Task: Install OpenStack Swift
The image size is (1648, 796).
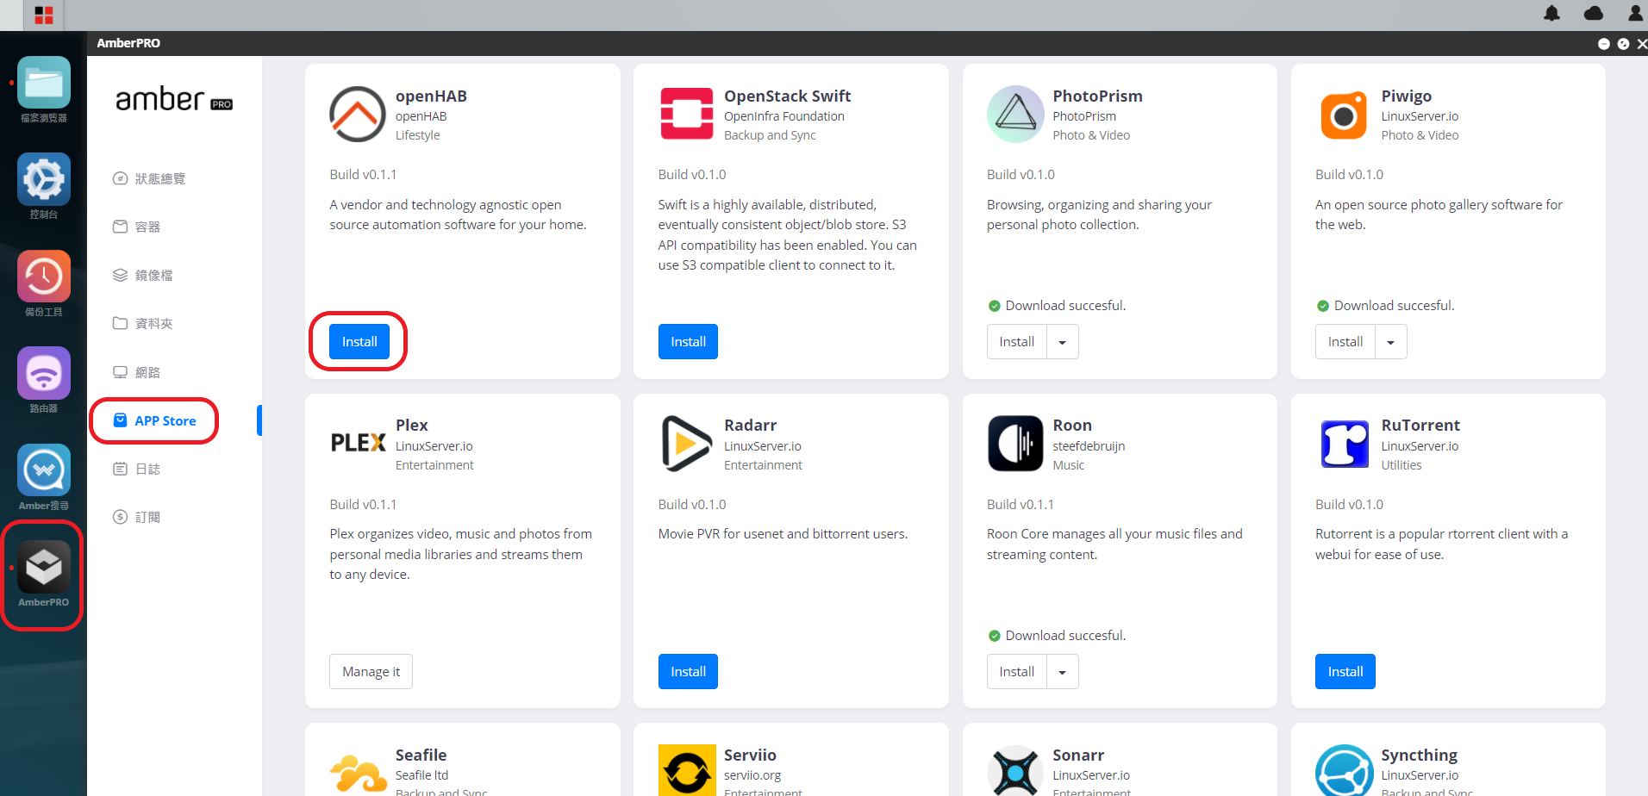Action: (688, 341)
